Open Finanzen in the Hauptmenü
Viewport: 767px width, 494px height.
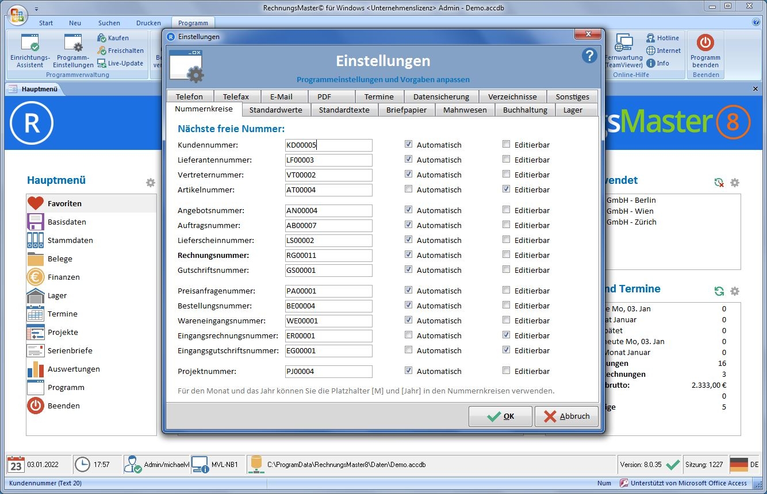(x=91, y=277)
